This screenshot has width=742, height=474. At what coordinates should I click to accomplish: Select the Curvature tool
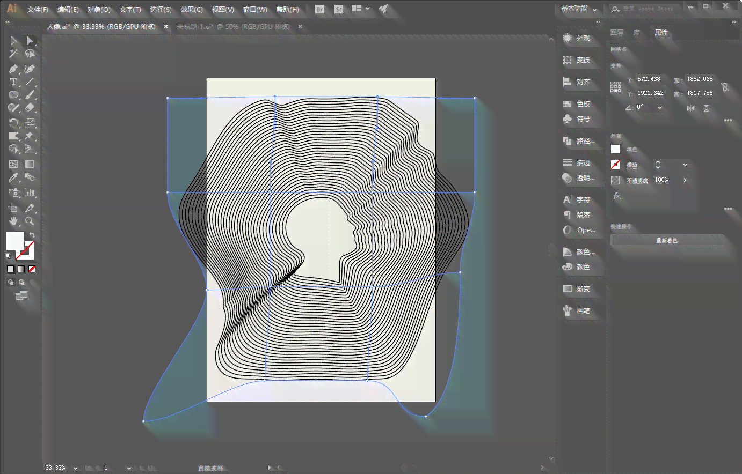point(30,69)
